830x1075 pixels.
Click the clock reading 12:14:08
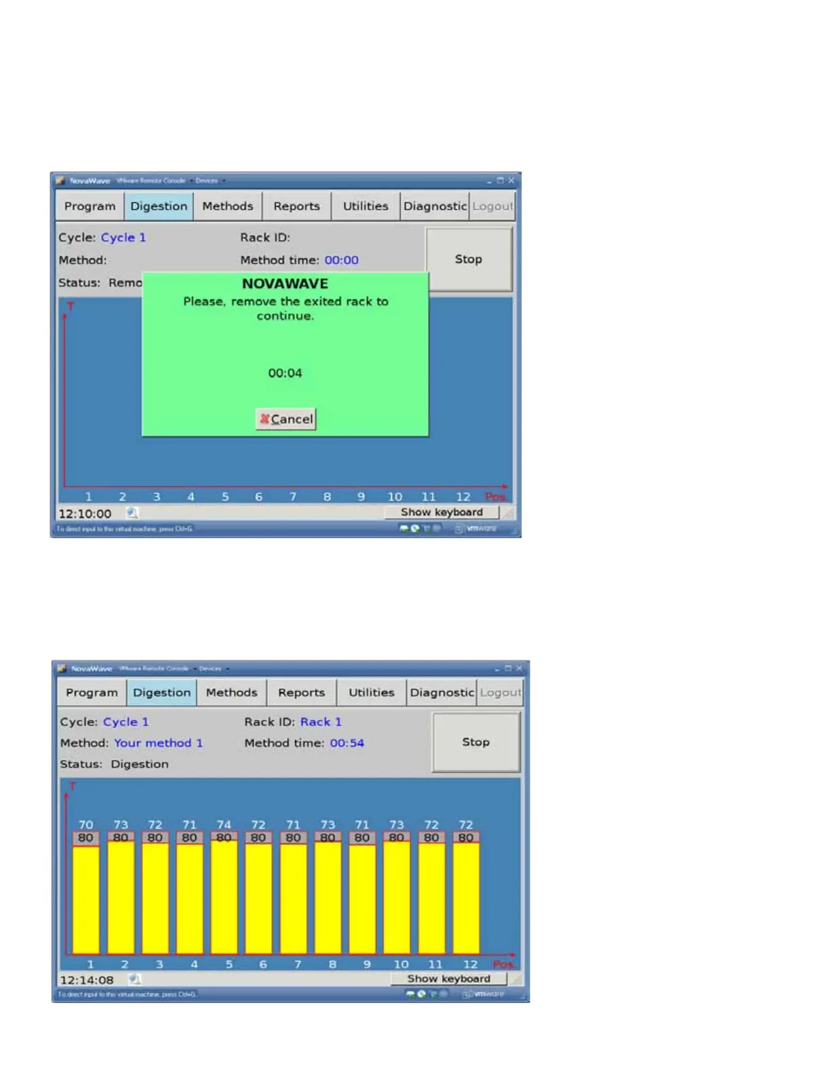pos(87,980)
